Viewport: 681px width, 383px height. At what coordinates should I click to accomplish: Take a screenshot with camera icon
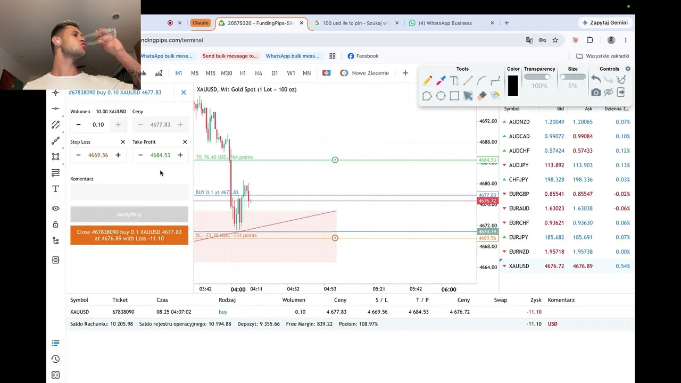pos(596,93)
